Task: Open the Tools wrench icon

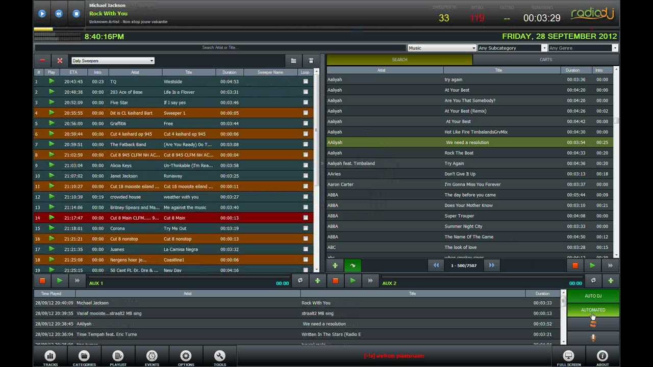Action: point(220,358)
